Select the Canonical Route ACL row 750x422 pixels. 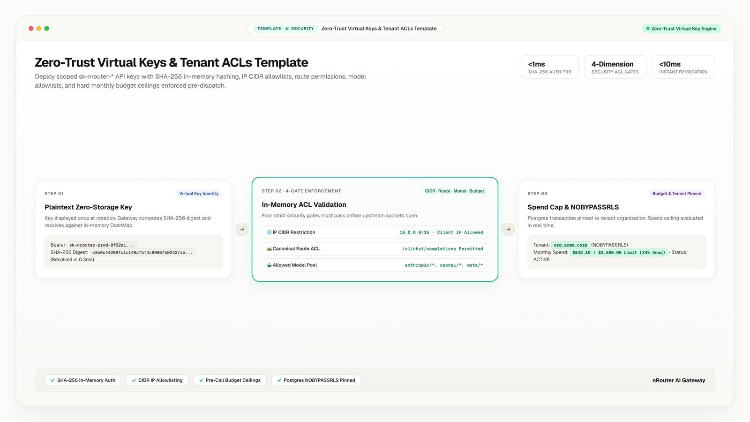[375, 249]
